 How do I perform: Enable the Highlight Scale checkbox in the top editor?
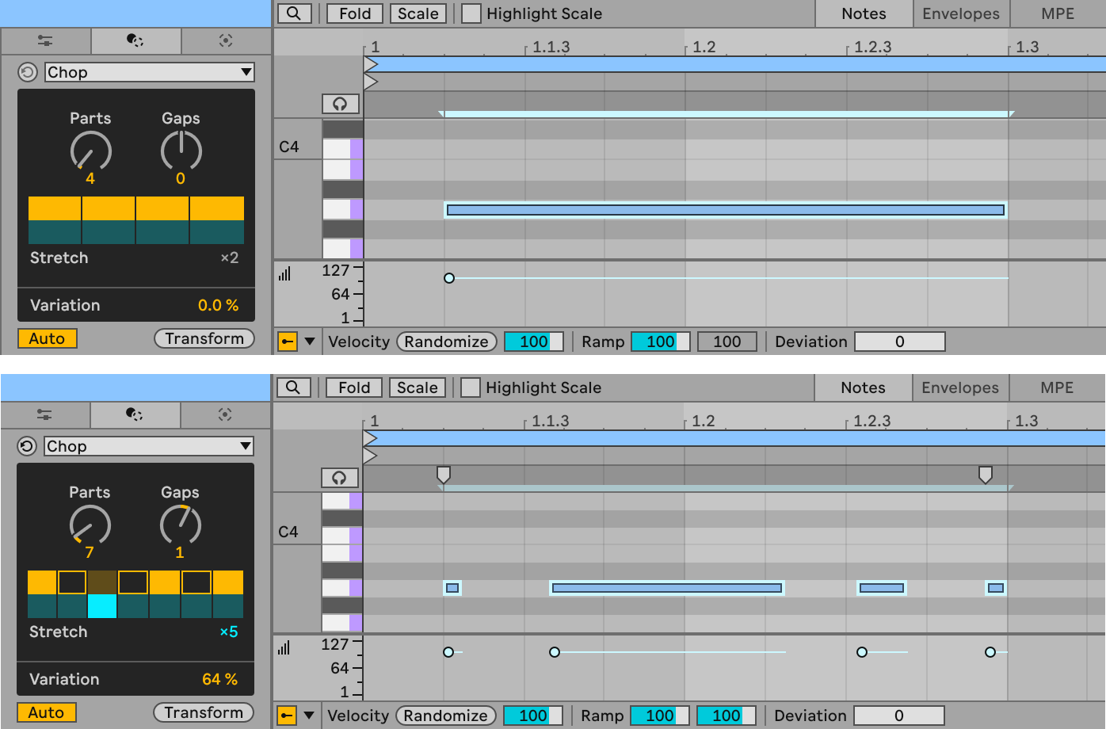pos(471,13)
